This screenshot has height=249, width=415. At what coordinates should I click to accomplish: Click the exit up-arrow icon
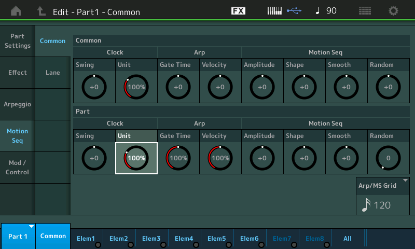point(41,11)
